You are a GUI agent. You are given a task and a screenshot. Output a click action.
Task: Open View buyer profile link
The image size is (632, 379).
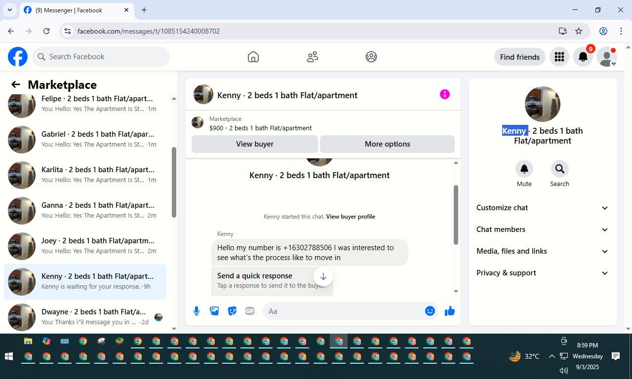pos(351,217)
